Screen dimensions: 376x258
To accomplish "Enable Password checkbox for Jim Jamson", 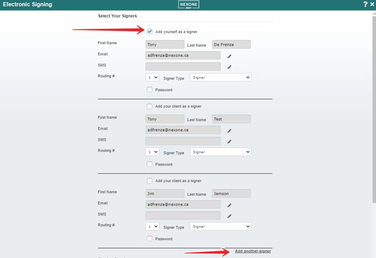I will coord(150,238).
